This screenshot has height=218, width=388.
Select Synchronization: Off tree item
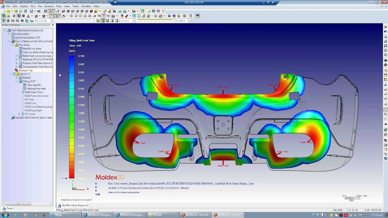(27, 38)
